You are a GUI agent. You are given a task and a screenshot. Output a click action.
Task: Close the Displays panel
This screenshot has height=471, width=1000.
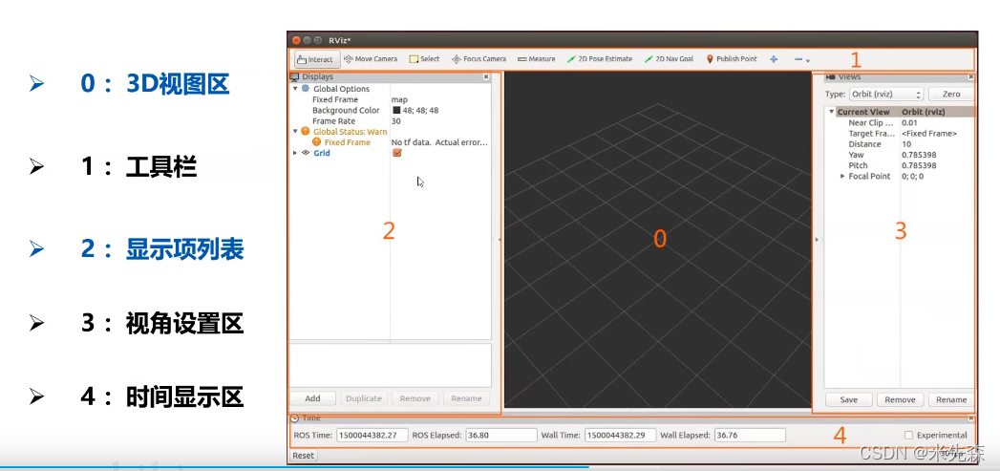(x=486, y=76)
